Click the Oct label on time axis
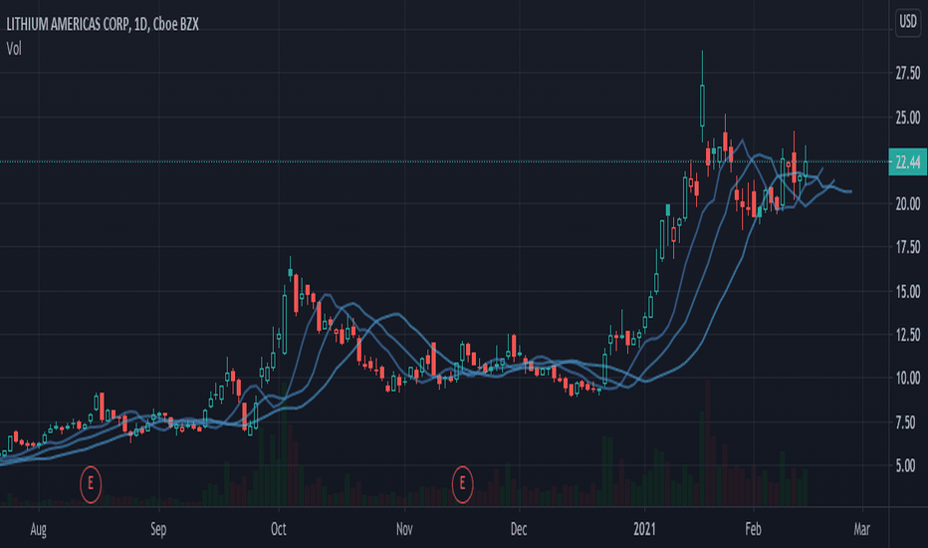This screenshot has height=548, width=928. [278, 529]
